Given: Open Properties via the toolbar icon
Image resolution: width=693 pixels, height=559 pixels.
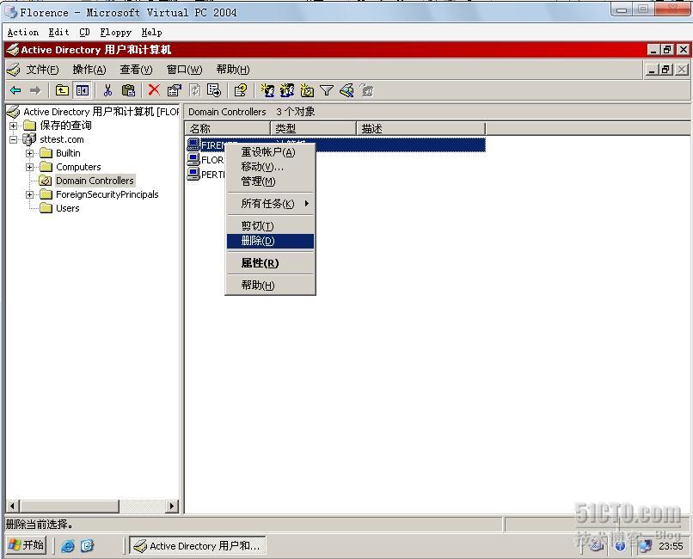Looking at the screenshot, I should pos(175,90).
